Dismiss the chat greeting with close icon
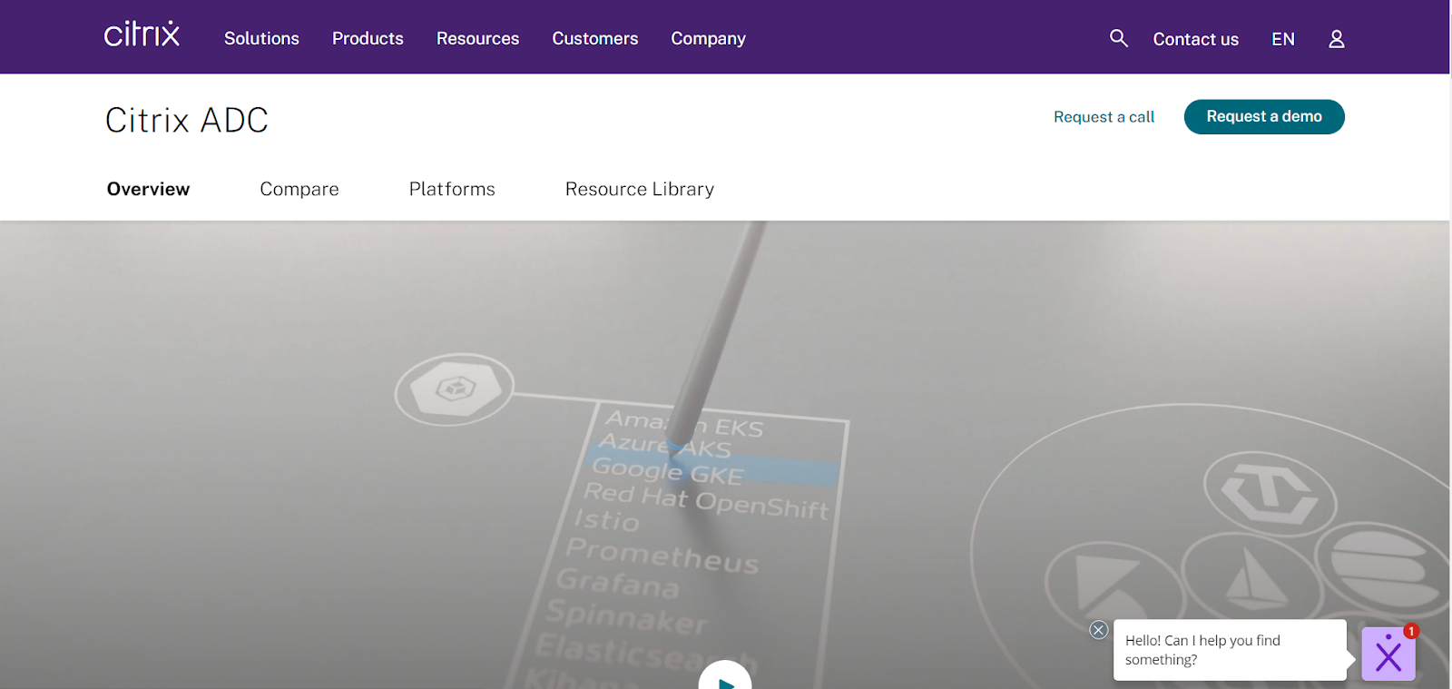This screenshot has height=689, width=1452. 1099,630
